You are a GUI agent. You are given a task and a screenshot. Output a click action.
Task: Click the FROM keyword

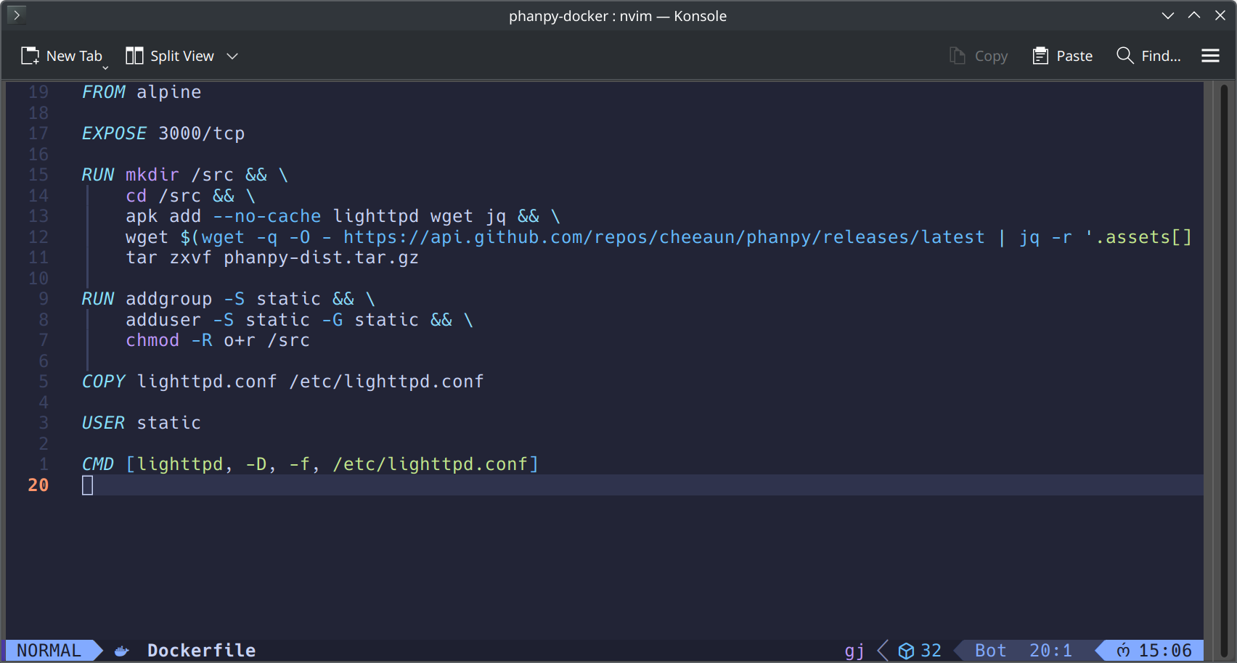coord(103,92)
